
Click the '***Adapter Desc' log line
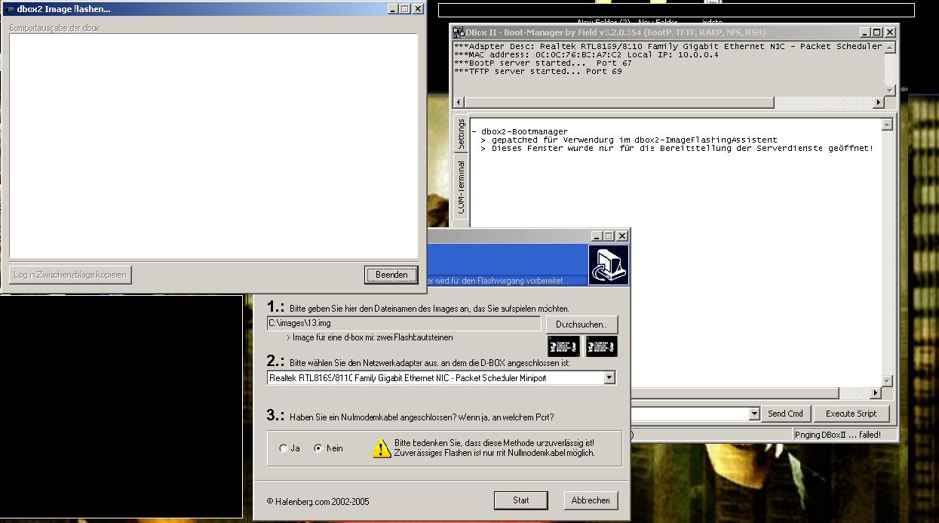point(668,47)
